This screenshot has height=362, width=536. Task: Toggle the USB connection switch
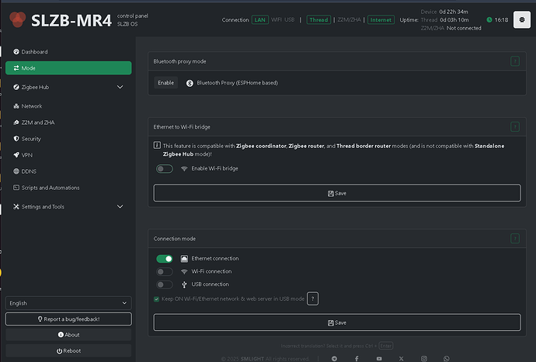pyautogui.click(x=164, y=284)
